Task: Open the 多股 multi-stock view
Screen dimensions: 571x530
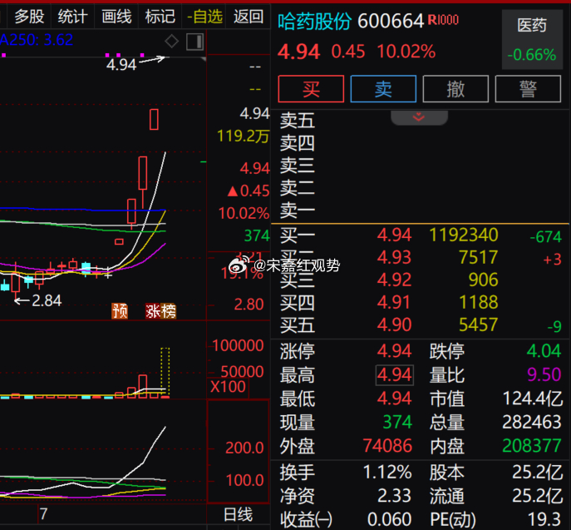Action: [29, 17]
